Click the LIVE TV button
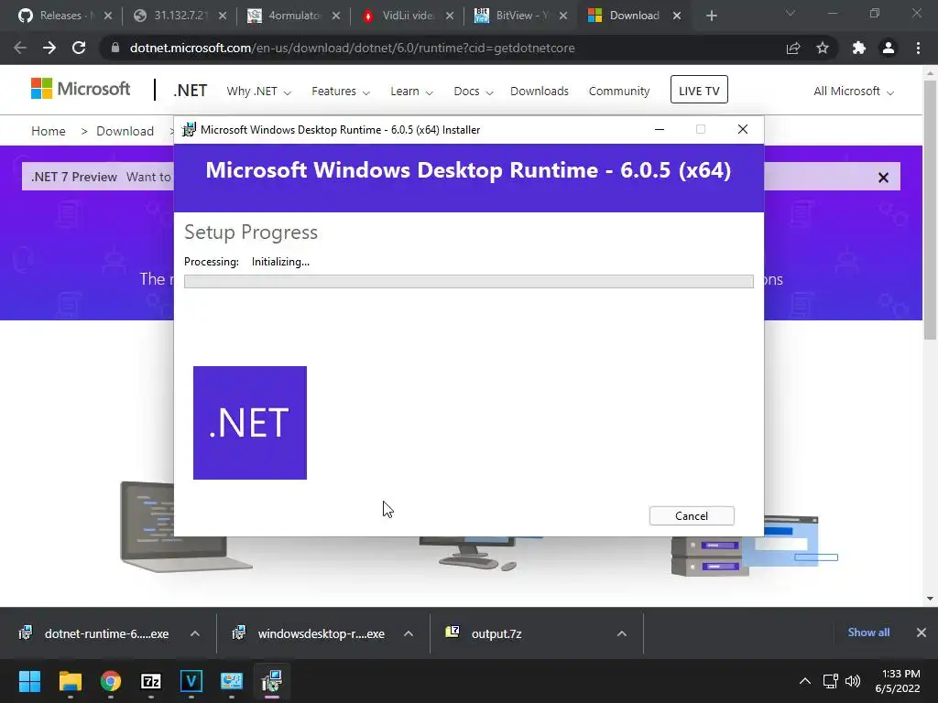938x703 pixels. click(699, 90)
